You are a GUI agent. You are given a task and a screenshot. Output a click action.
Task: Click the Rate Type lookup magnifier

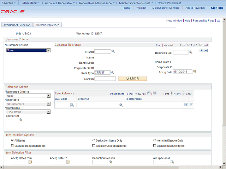(112, 73)
